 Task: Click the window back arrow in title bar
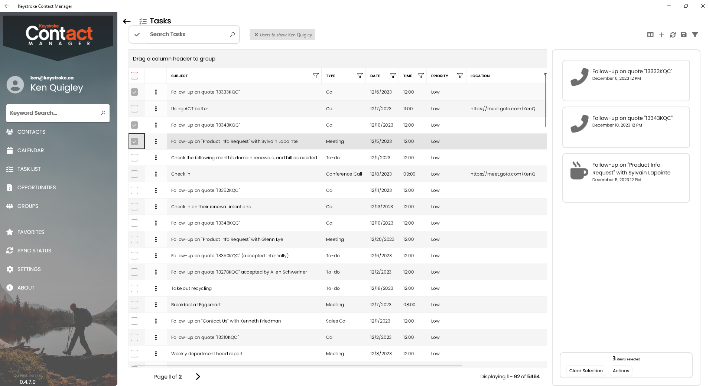(7, 6)
